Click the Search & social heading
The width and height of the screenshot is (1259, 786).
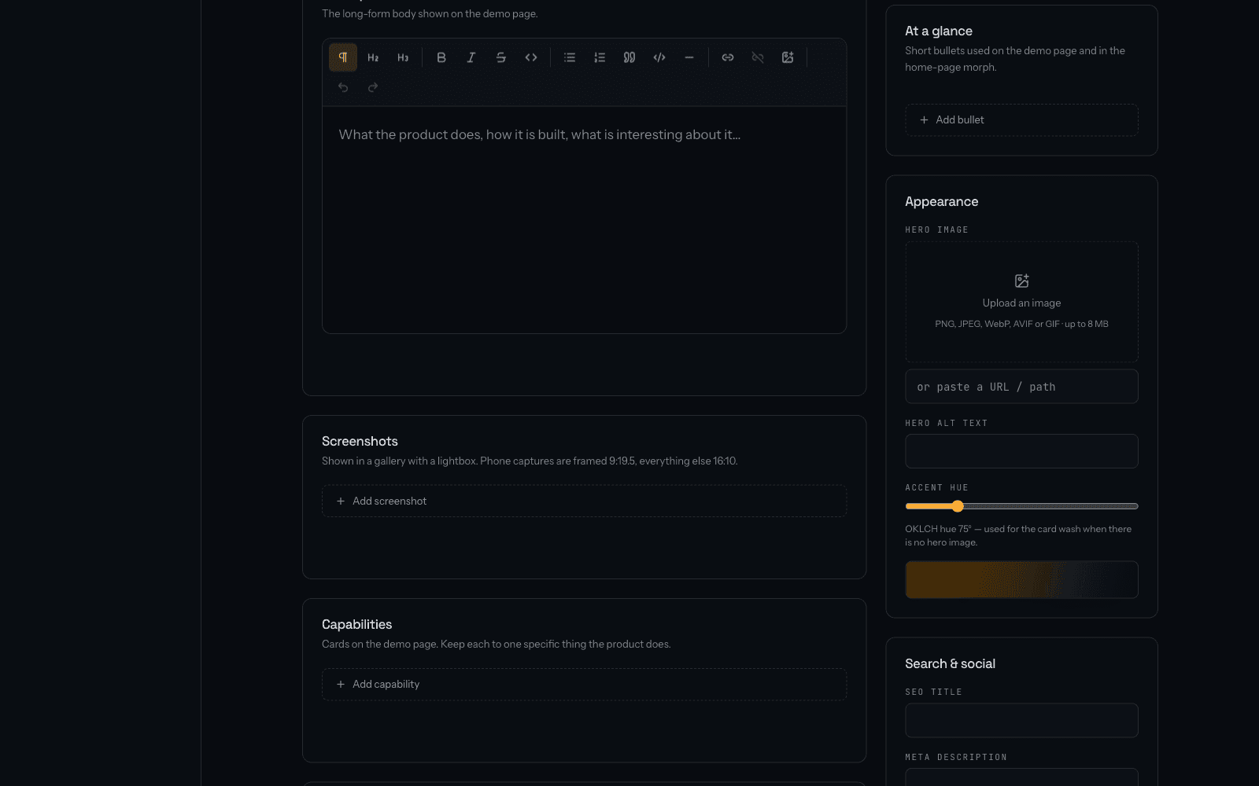pos(950,664)
